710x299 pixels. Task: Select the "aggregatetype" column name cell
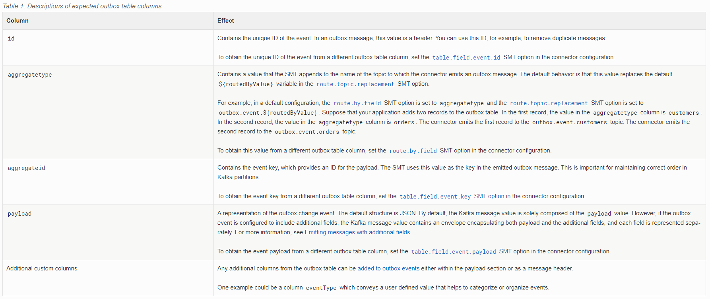click(30, 75)
